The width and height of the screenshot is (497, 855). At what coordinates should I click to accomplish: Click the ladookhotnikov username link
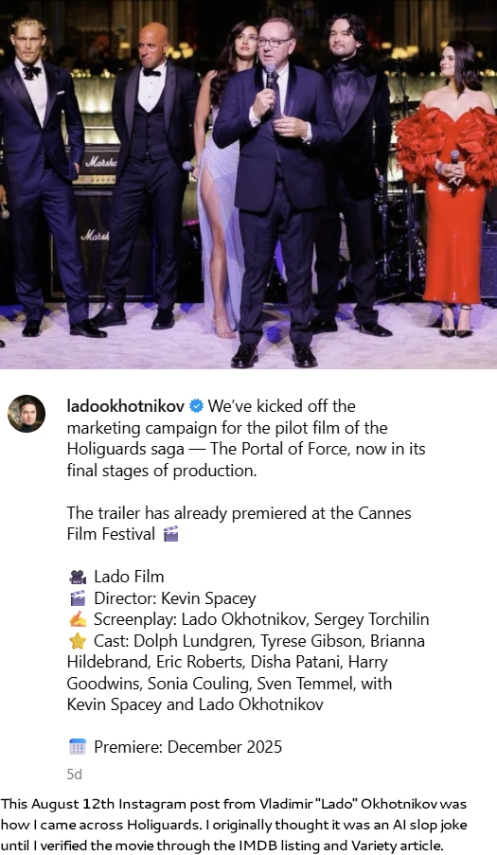pyautogui.click(x=125, y=406)
